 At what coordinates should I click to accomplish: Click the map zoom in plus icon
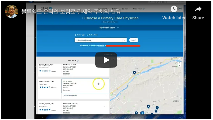(x=179, y=63)
